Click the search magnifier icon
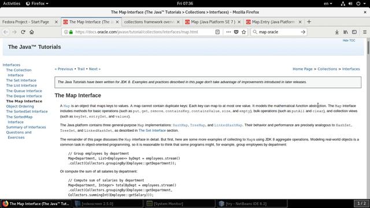This screenshot has width=370, height=208. coord(255,32)
